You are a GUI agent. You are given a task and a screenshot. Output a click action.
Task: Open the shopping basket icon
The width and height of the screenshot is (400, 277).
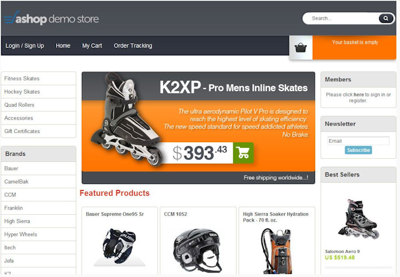pyautogui.click(x=300, y=47)
